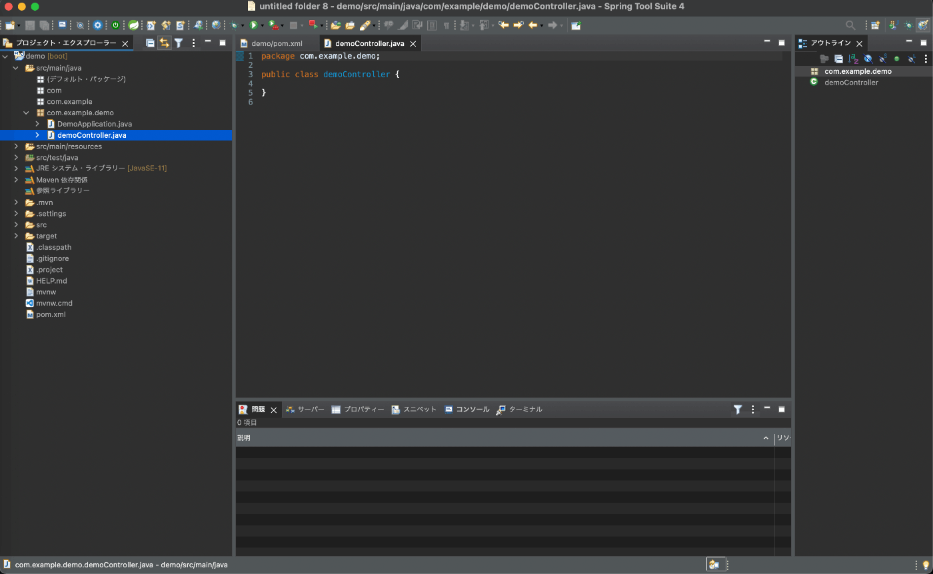Click the next edit location yellow arrow
The image size is (933, 574).
tap(518, 25)
